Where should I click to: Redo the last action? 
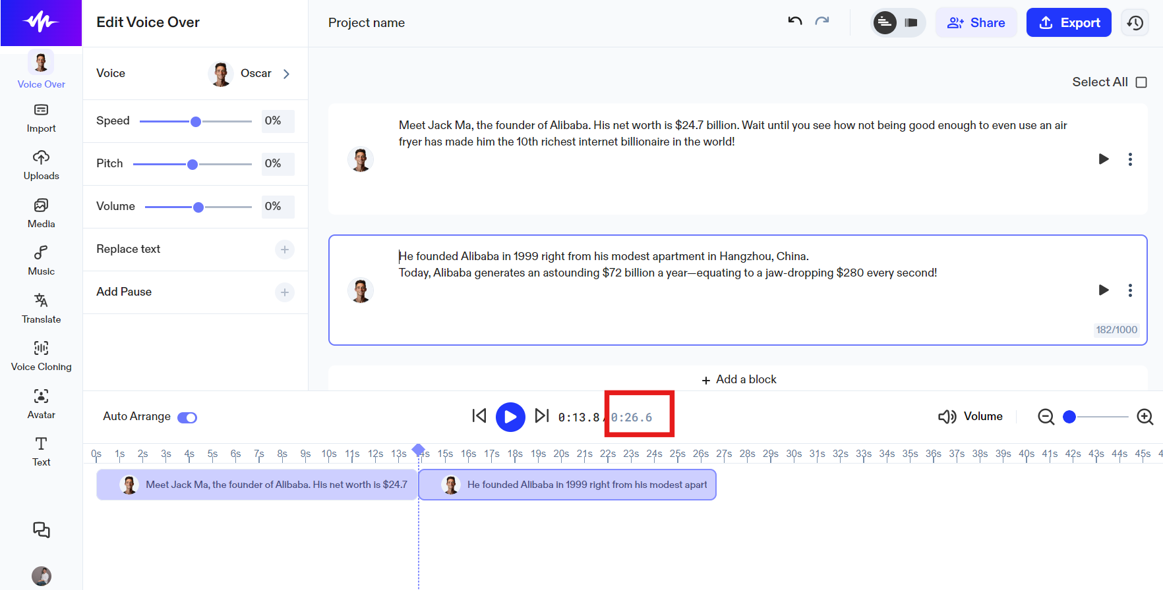pos(822,22)
